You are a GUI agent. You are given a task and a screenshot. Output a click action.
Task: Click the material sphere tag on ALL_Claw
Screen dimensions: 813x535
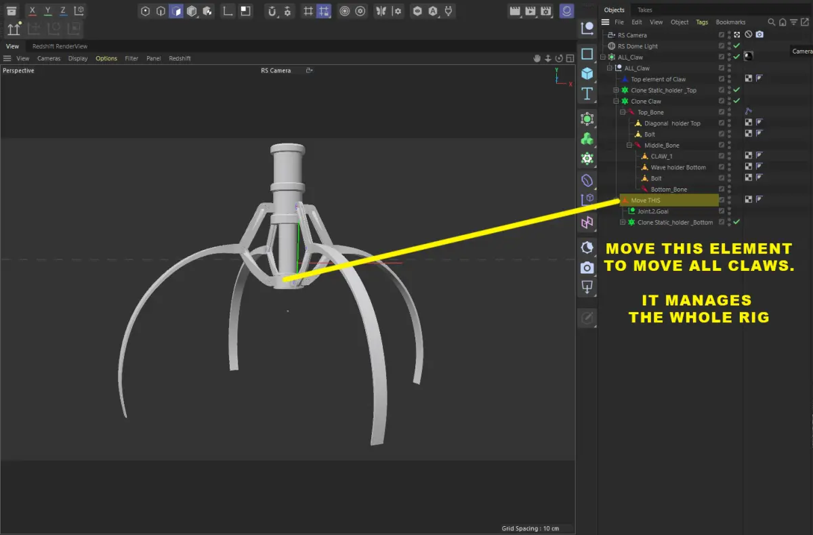tap(749, 57)
